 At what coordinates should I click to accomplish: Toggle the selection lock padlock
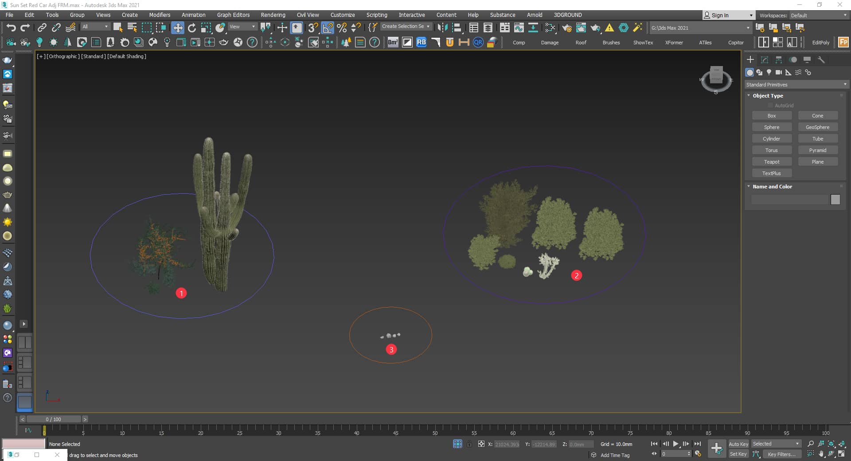click(469, 444)
